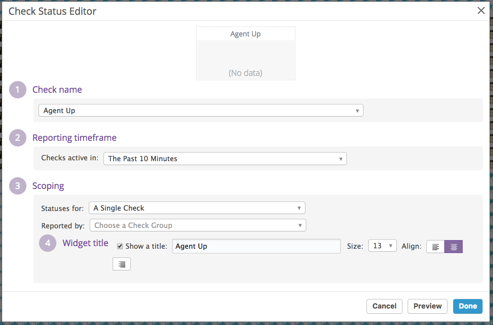Select right text alignment for title

122,264
